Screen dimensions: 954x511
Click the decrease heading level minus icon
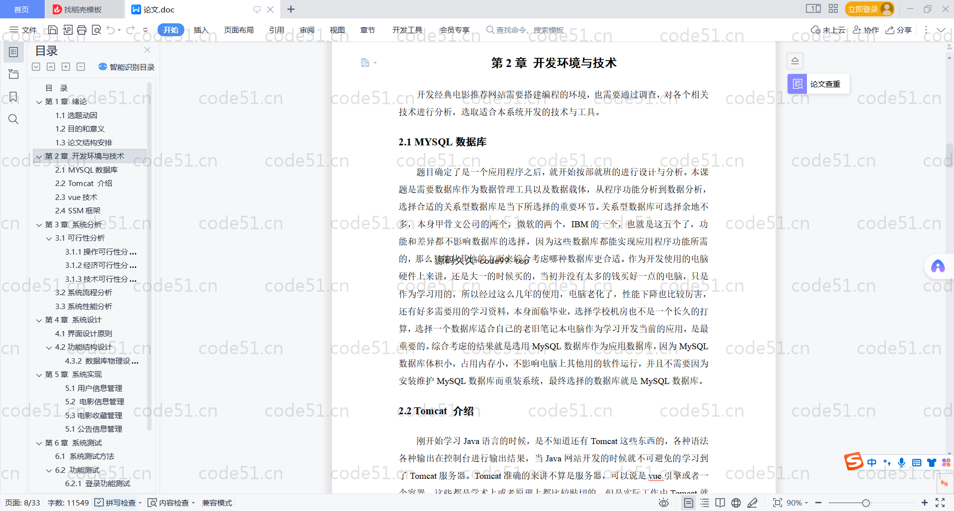(x=80, y=66)
